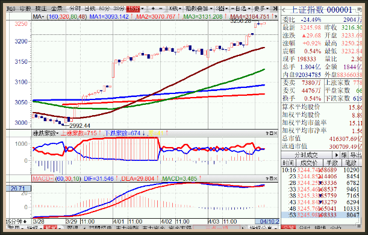Click the plus zoom-in icon in toolbar
The width and height of the screenshot is (368, 235).
click(153, 8)
